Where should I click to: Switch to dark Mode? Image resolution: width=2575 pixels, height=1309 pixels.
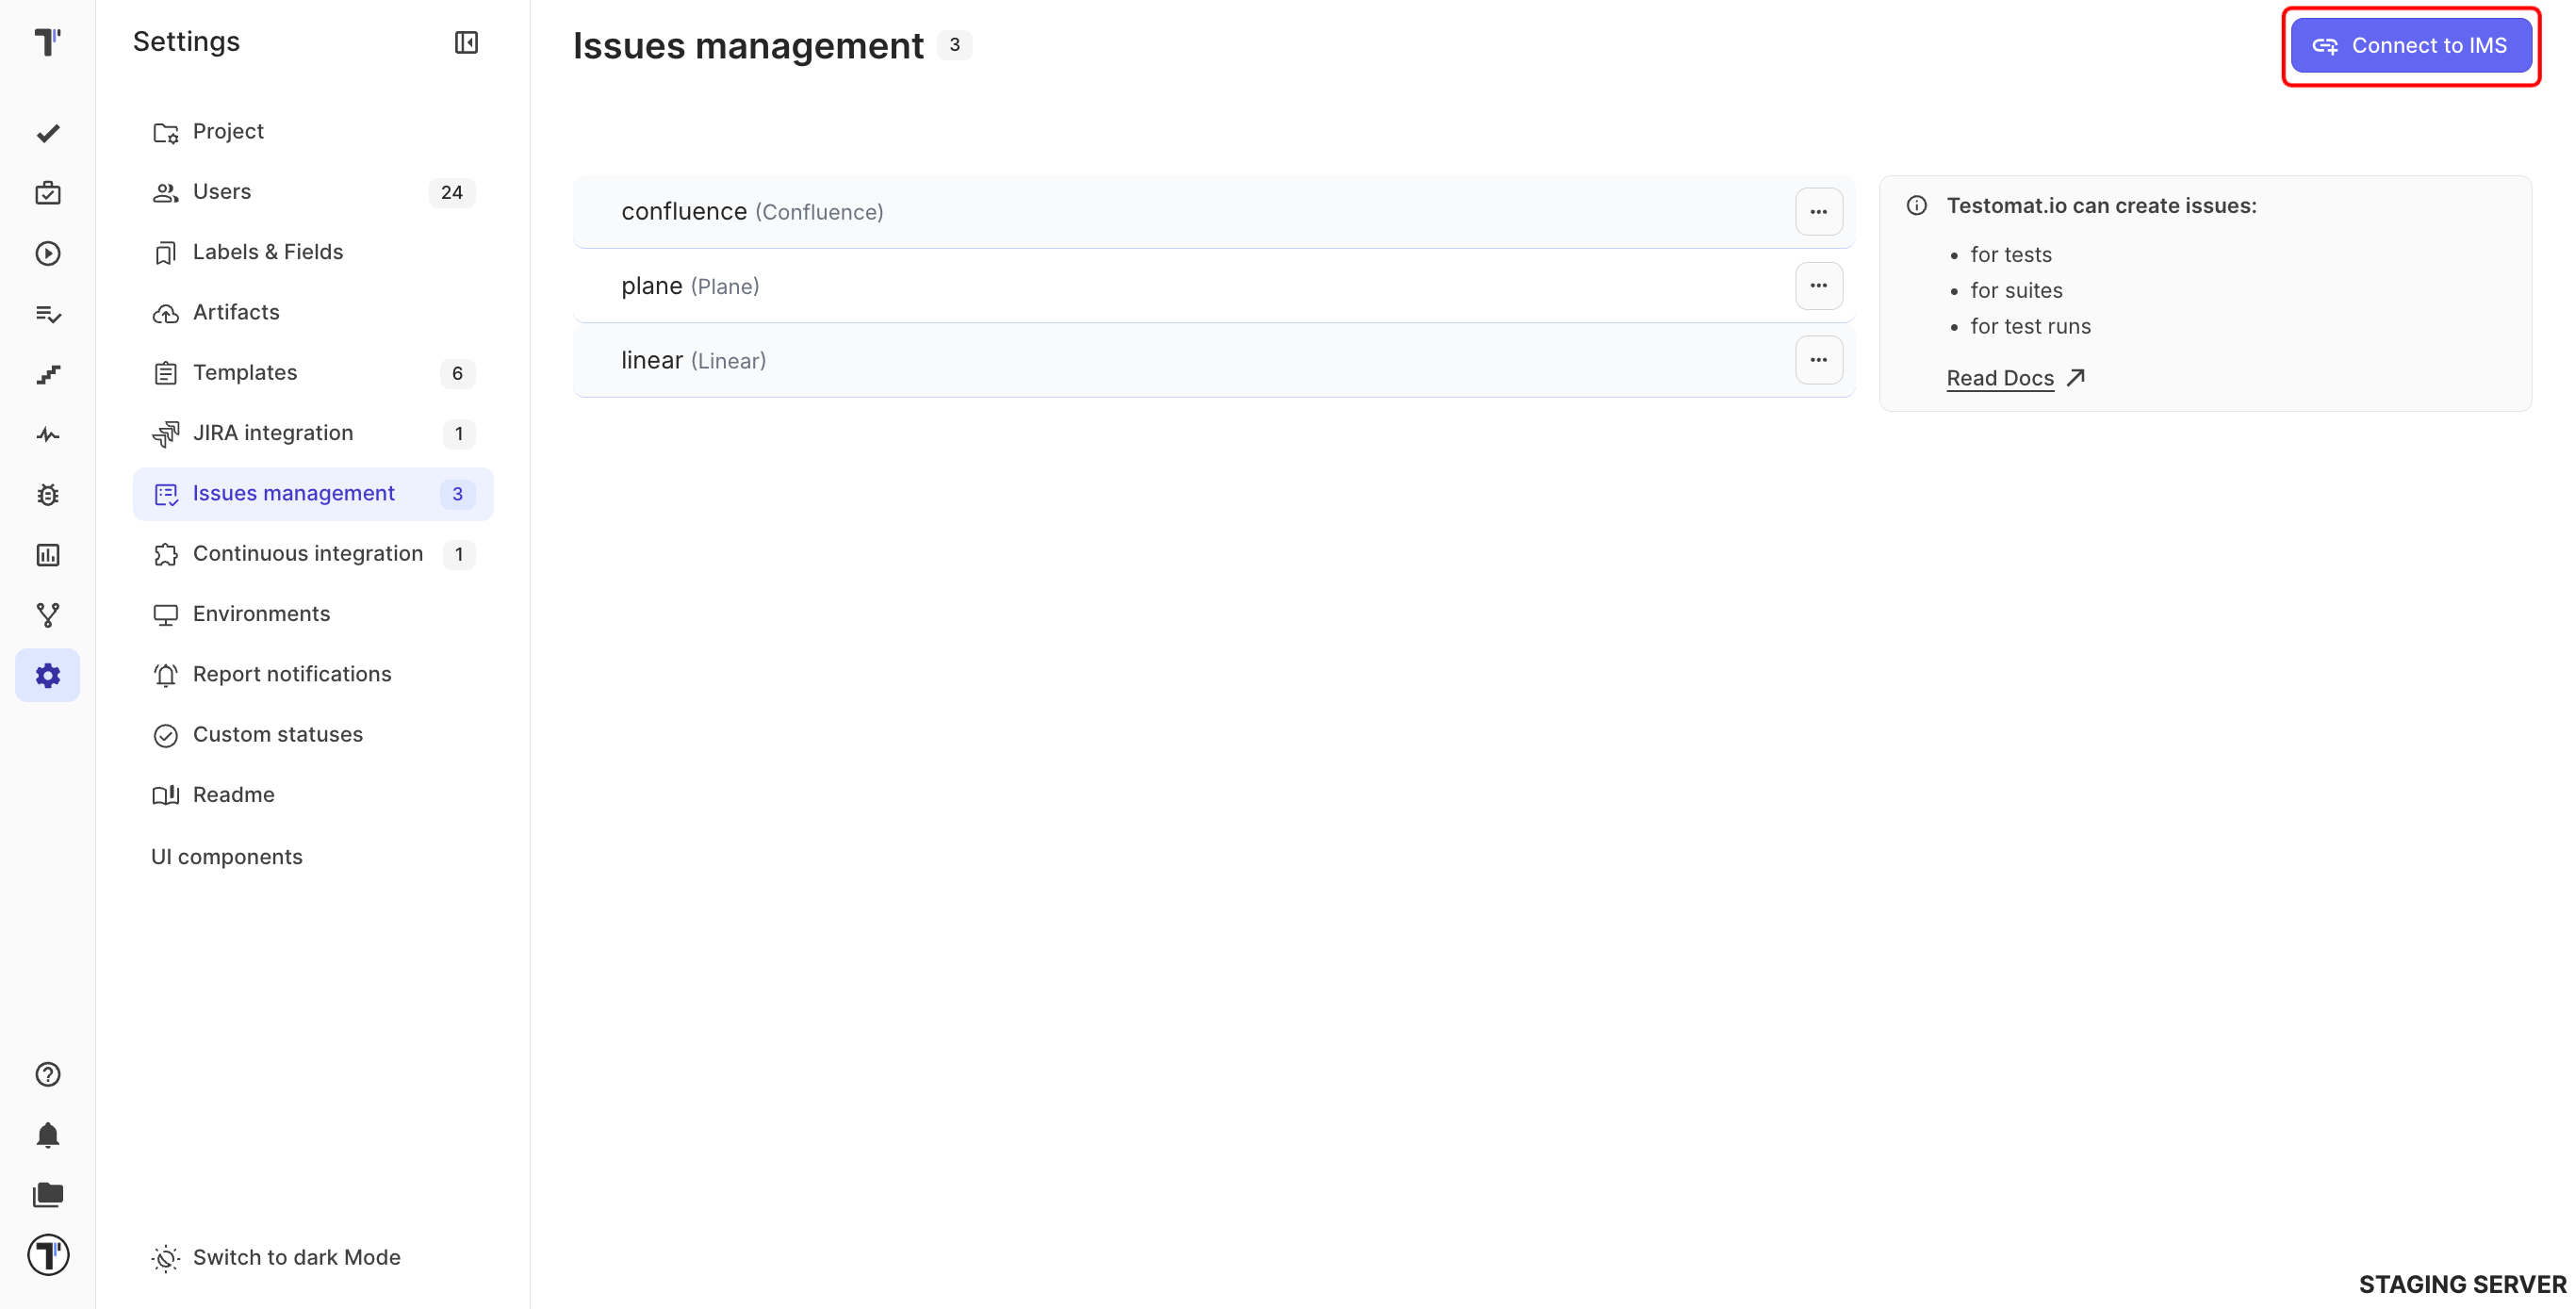tap(276, 1257)
